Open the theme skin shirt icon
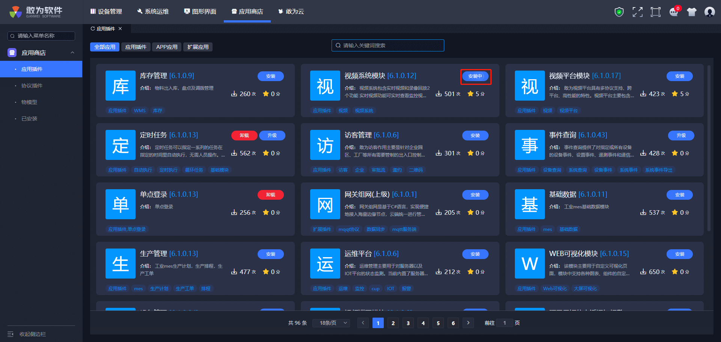This screenshot has height=342, width=721. point(692,12)
